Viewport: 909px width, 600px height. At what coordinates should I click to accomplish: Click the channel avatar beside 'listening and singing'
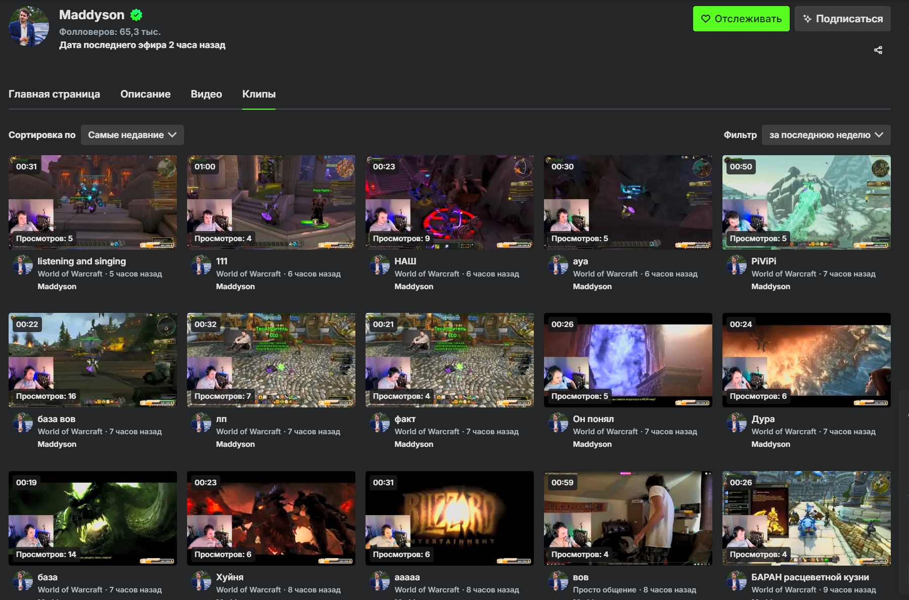click(22, 265)
